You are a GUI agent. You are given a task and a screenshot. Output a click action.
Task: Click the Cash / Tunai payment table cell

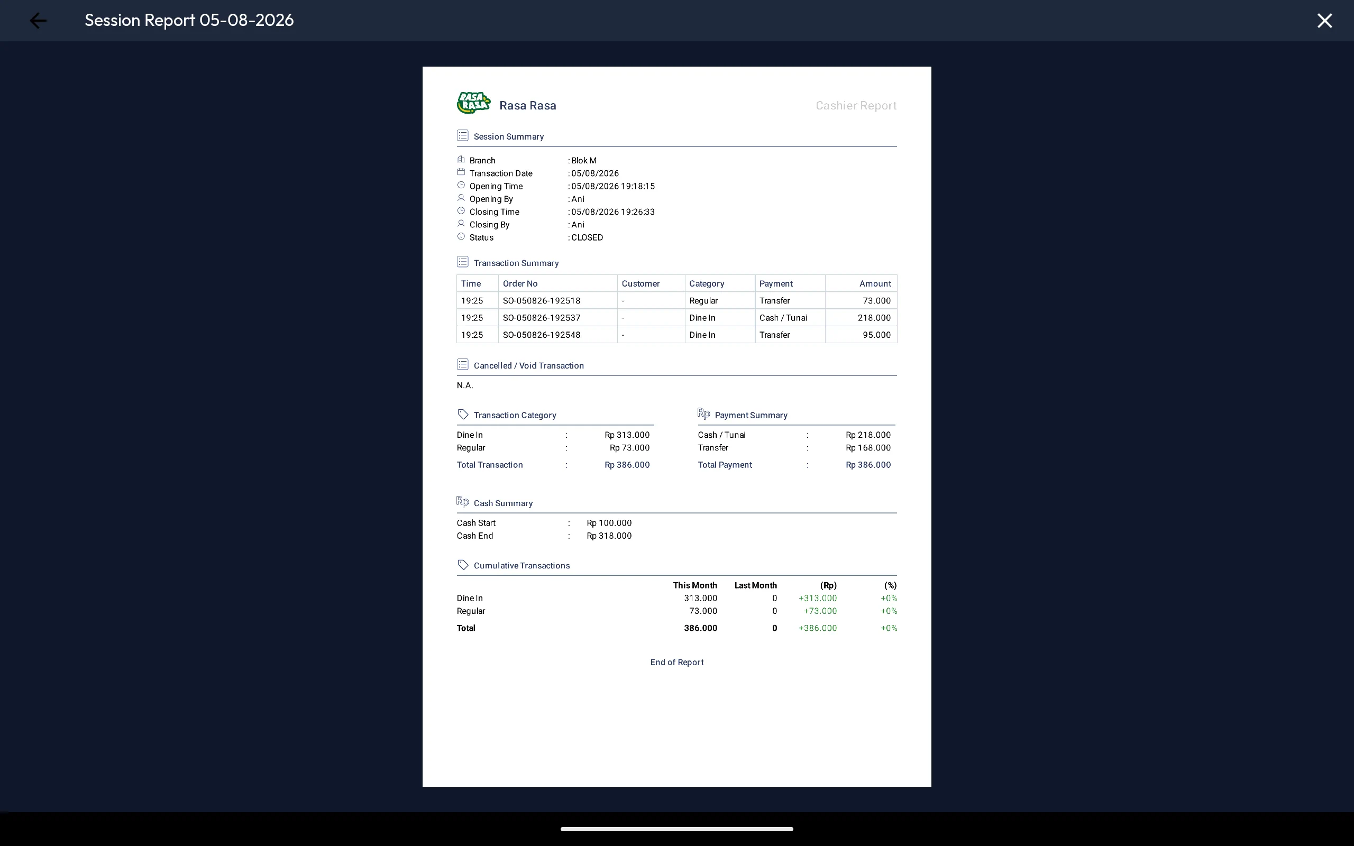[790, 318]
